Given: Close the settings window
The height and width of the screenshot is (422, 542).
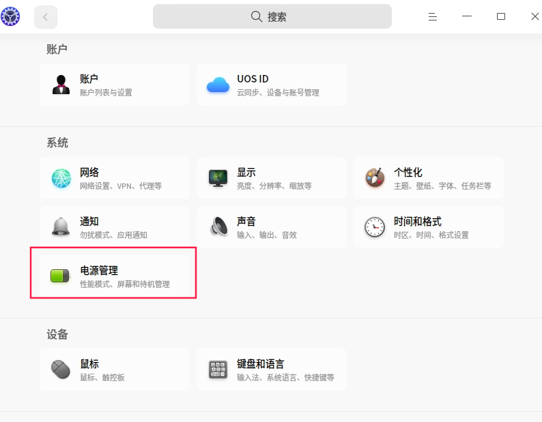Looking at the screenshot, I should [x=534, y=16].
